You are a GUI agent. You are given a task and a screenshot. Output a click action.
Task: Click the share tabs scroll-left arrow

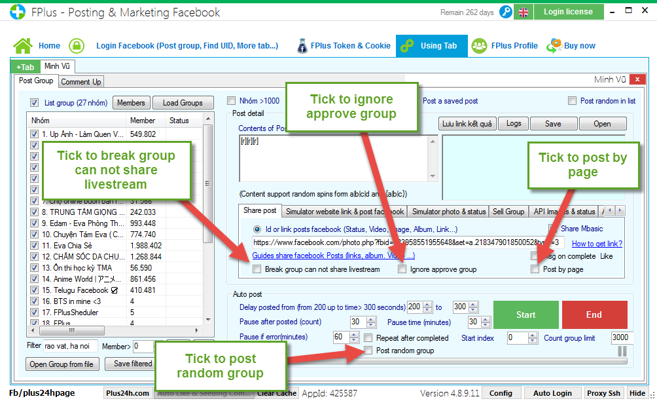[x=611, y=210]
